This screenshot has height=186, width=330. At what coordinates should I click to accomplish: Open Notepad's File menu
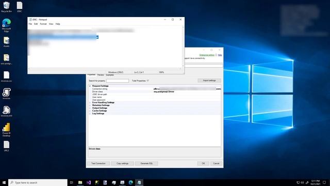[x=30, y=24]
